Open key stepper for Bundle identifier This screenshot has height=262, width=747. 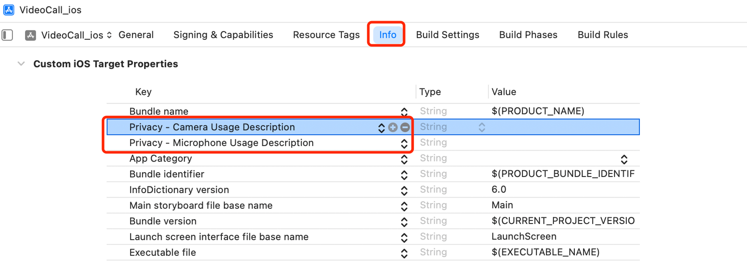pos(404,175)
